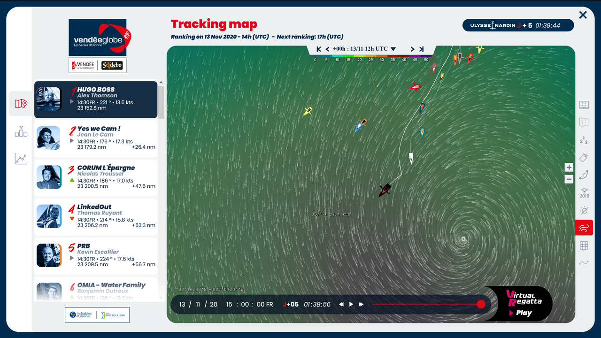Switch the map background layer icon
Viewport: 601px width, 338px height.
pos(584,123)
